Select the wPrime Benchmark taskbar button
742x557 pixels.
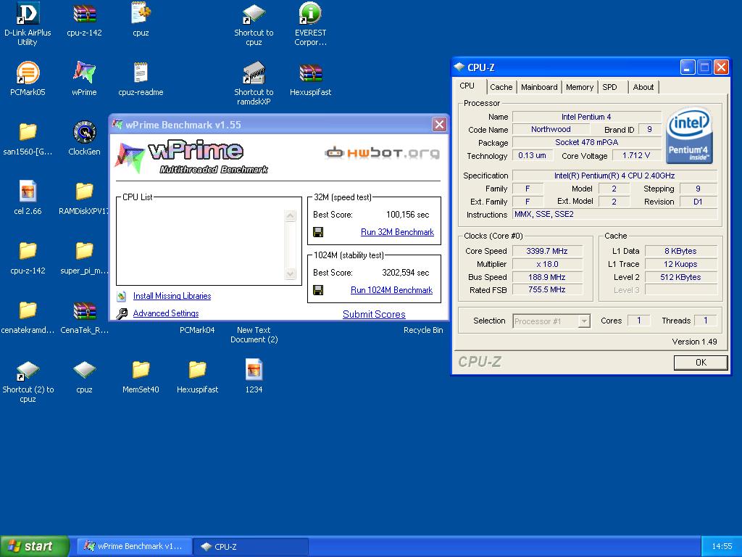[134, 546]
